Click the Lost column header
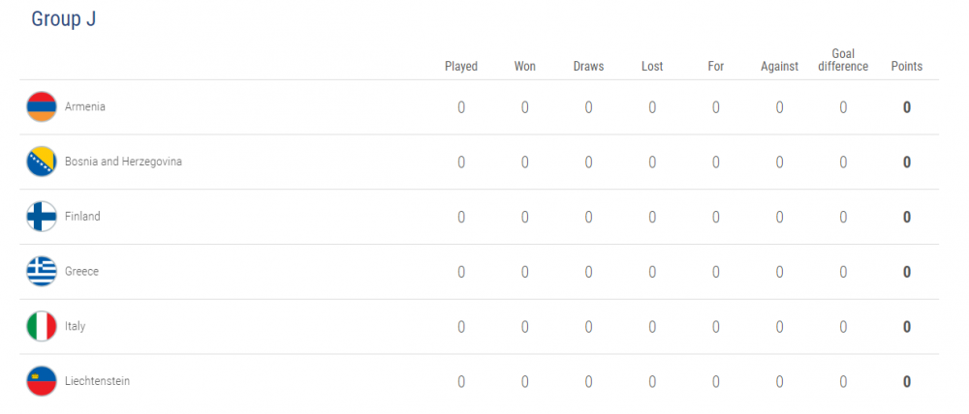The image size is (969, 414). tap(652, 67)
